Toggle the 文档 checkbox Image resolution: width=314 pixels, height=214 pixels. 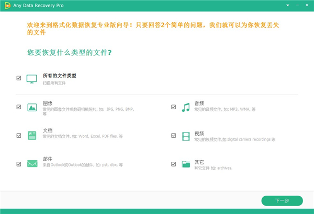pos(19,135)
